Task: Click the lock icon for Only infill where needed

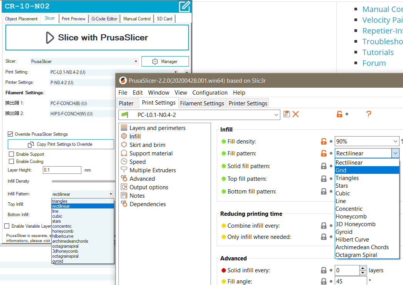Action: pos(324,237)
